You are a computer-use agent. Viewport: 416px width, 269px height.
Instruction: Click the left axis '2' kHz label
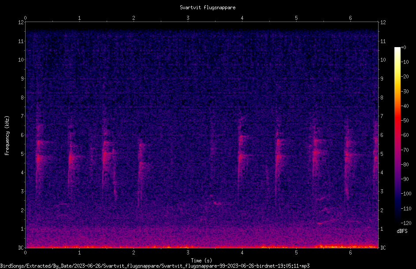click(22, 210)
